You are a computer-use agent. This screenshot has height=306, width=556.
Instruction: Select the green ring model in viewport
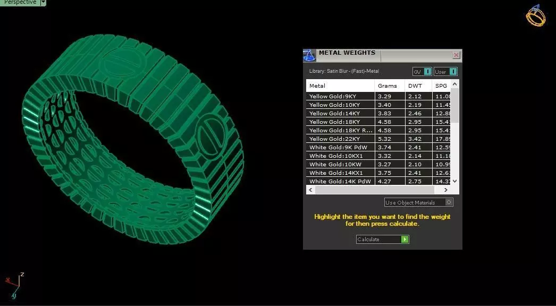(133, 138)
